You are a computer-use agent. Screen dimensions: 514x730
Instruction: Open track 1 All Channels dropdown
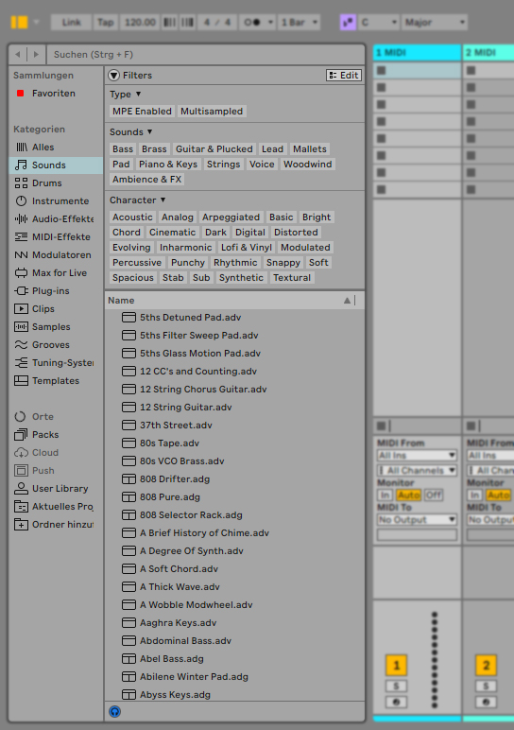tap(417, 471)
